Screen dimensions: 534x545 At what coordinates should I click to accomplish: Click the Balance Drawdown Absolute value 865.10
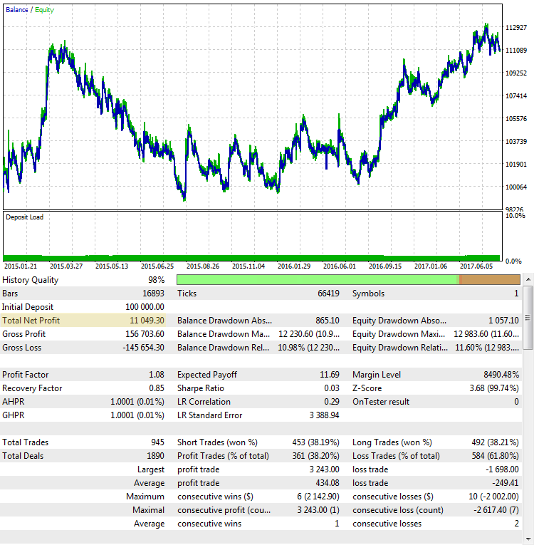tap(328, 321)
